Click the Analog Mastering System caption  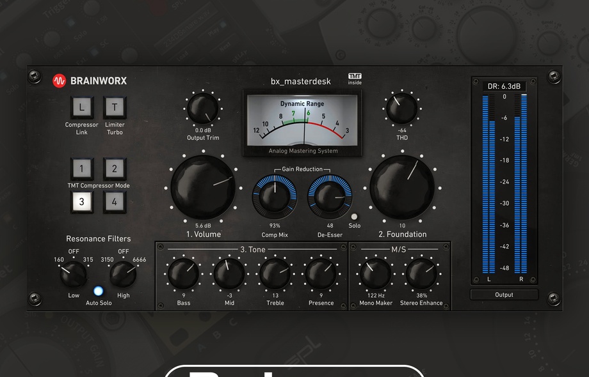coord(303,151)
